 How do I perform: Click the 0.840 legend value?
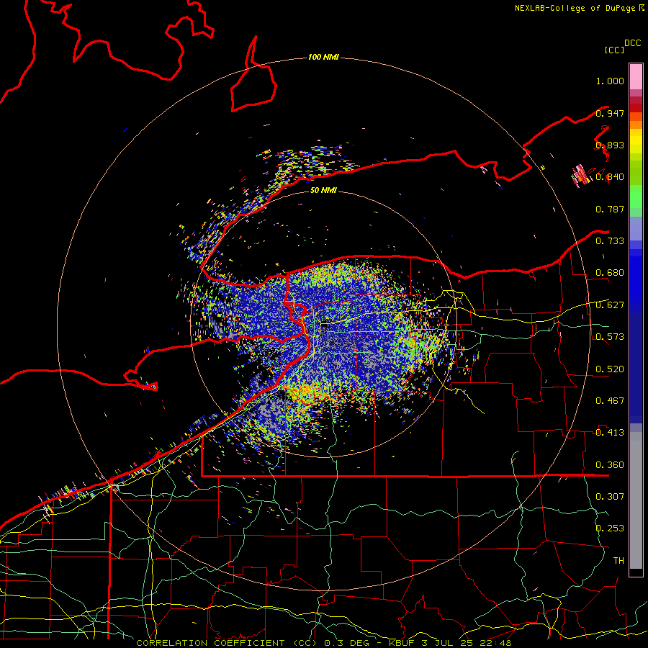610,177
